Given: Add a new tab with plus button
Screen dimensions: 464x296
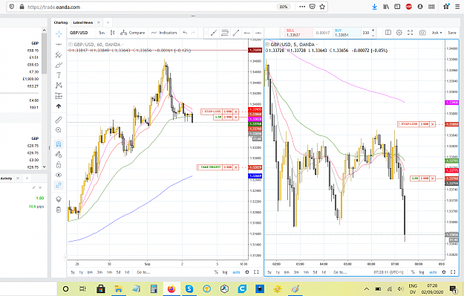Looking at the screenshot, I should tap(108, 22).
